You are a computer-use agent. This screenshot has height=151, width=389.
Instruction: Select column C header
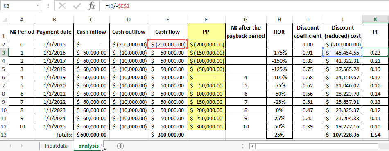[92, 19]
